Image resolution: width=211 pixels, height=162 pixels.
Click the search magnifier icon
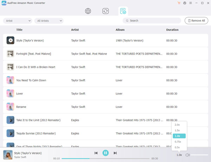[x=127, y=21]
